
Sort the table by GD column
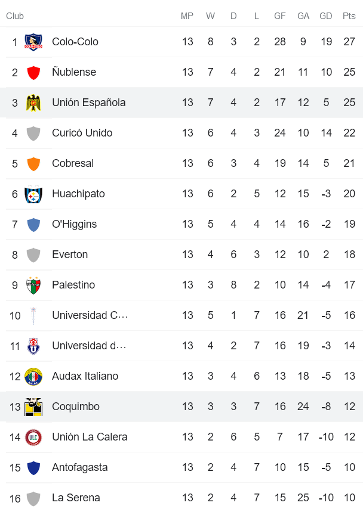[x=326, y=16]
